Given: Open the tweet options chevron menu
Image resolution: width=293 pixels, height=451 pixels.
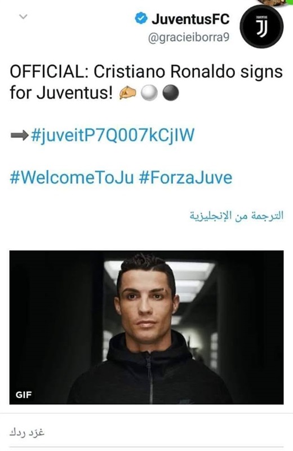Looking at the screenshot, I should [23, 17].
